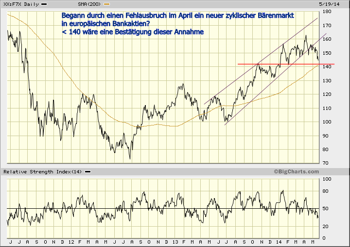Image resolution: width=350 pixels, height=247 pixels.
Task: Click the 110 price axis label
Action: point(327,108)
